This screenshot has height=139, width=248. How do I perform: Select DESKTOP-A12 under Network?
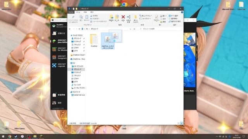point(78,95)
